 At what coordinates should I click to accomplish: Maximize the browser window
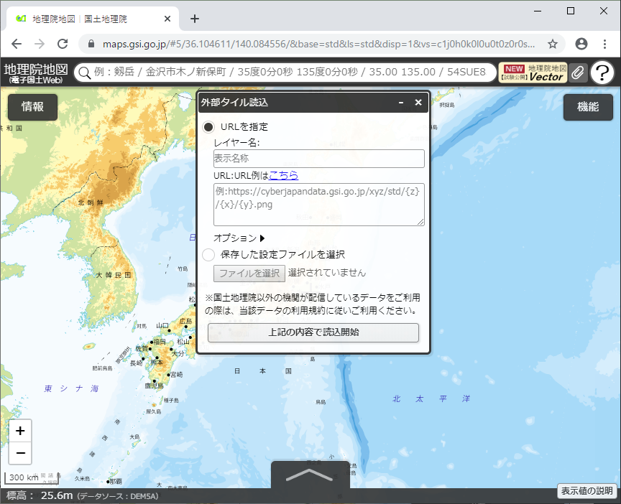(x=571, y=11)
